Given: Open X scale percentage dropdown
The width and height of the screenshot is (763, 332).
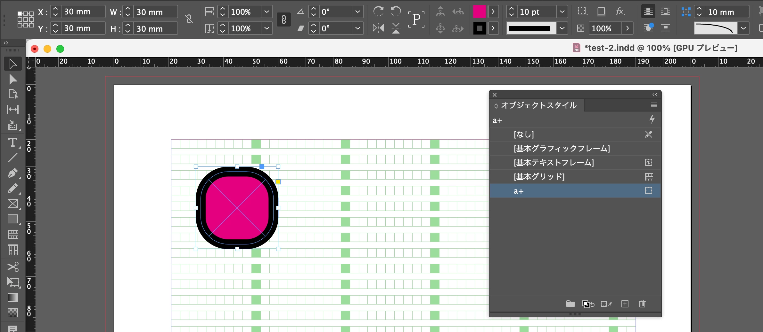Looking at the screenshot, I should (267, 12).
